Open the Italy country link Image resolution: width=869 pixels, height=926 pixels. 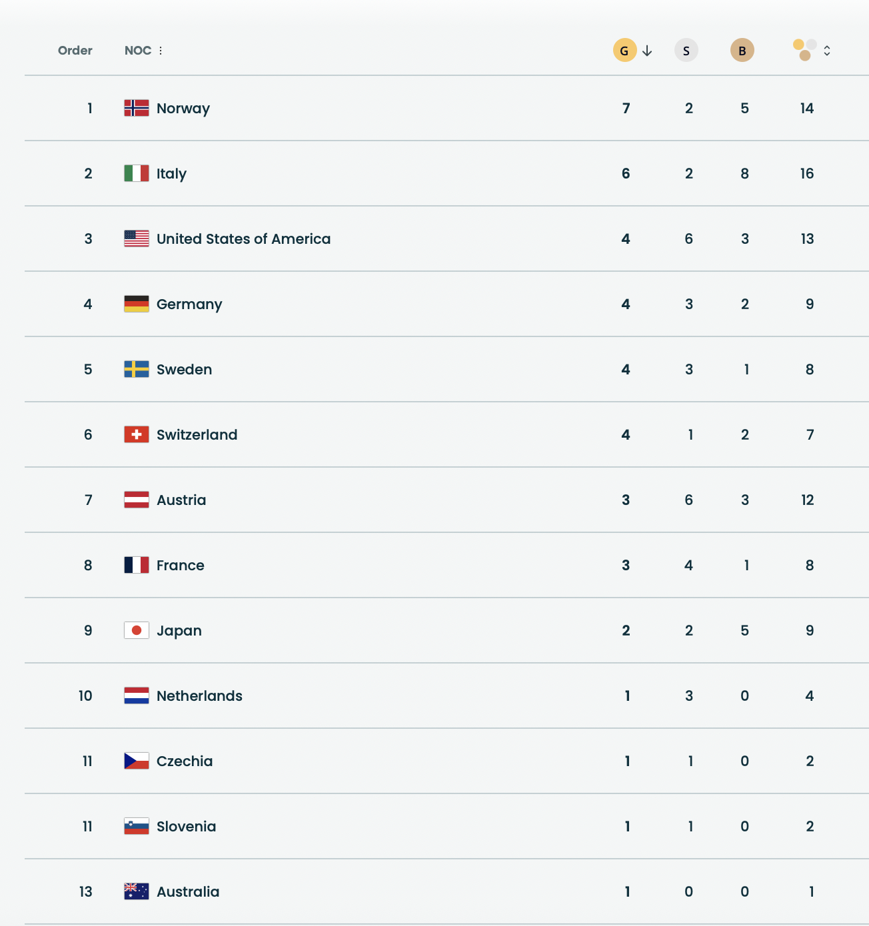pos(171,173)
